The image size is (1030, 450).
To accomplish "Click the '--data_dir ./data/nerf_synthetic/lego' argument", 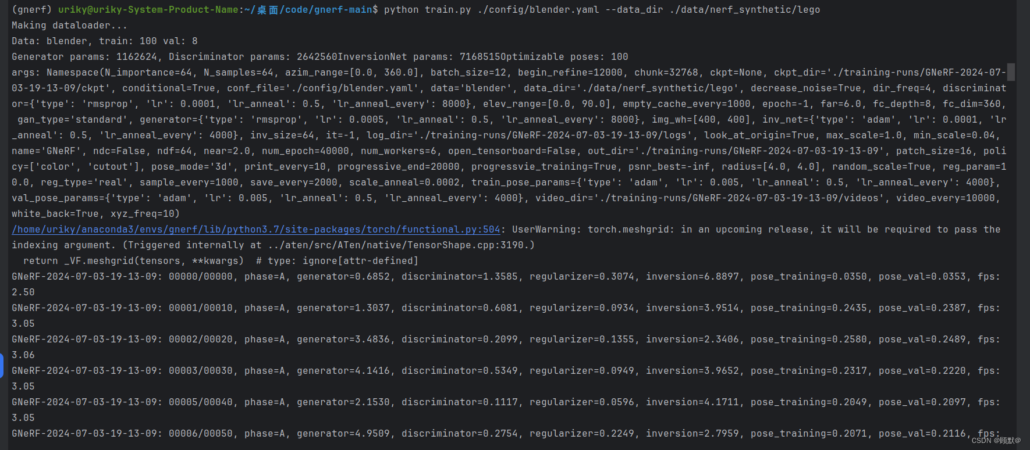I will (x=713, y=10).
